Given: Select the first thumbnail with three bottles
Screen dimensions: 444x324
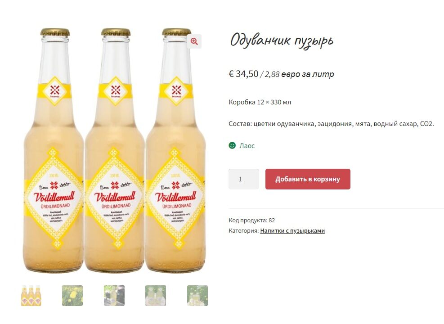Looking at the screenshot, I should 31,296.
